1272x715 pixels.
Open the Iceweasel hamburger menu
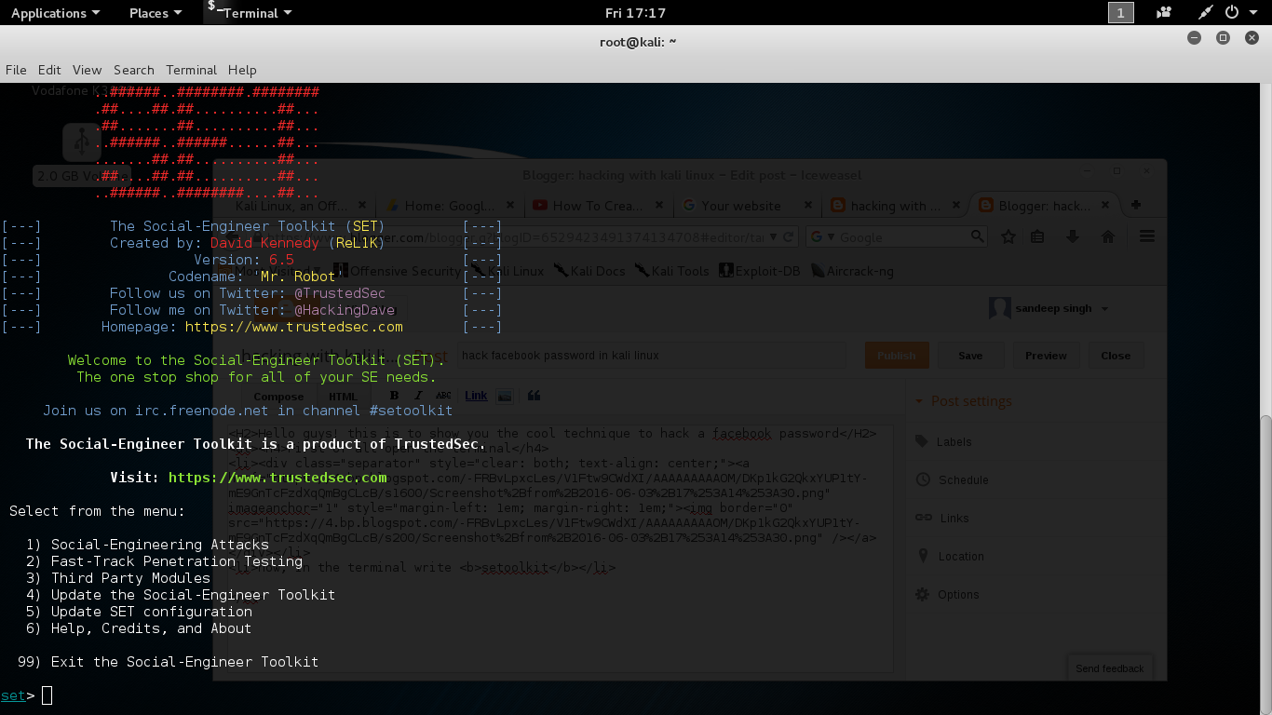tap(1147, 236)
